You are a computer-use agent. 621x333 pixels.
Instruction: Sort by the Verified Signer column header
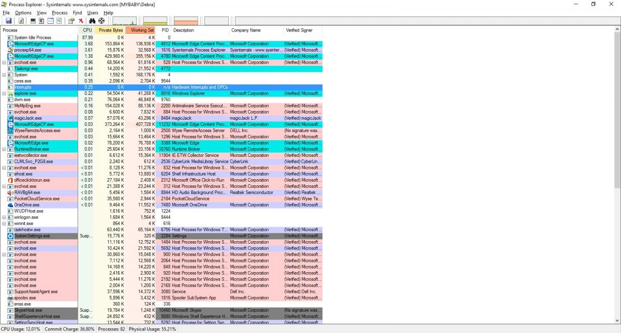click(x=303, y=30)
